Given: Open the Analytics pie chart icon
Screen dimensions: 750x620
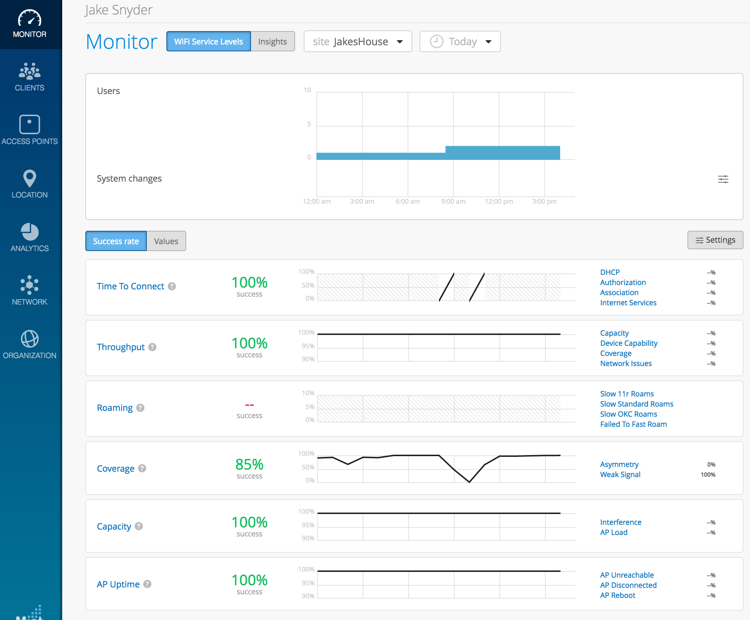Looking at the screenshot, I should pyautogui.click(x=30, y=232).
